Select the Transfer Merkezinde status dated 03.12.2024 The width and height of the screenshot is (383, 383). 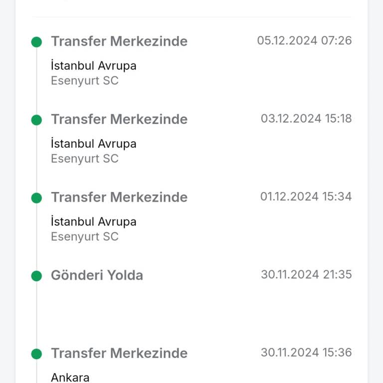click(119, 119)
